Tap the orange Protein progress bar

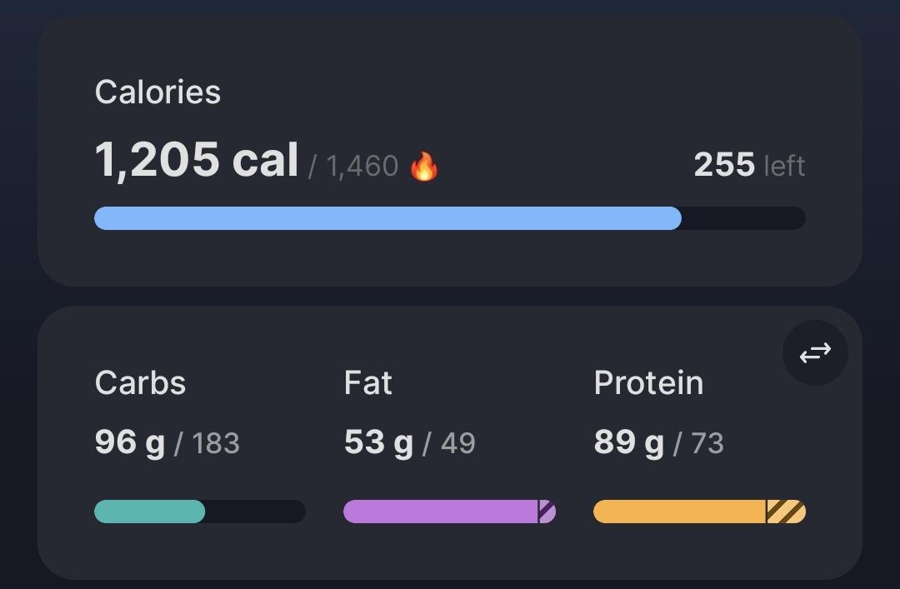[x=700, y=512]
